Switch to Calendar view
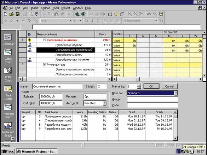 [8, 40]
